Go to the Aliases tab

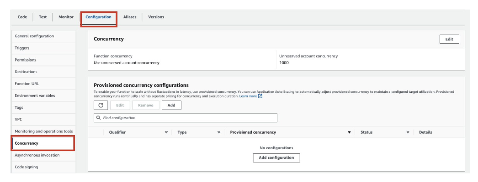point(130,17)
